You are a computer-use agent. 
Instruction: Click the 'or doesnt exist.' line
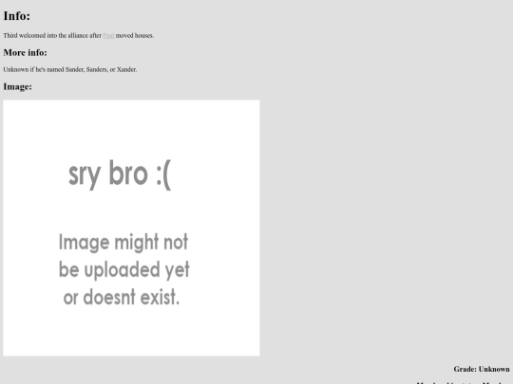pos(122,297)
